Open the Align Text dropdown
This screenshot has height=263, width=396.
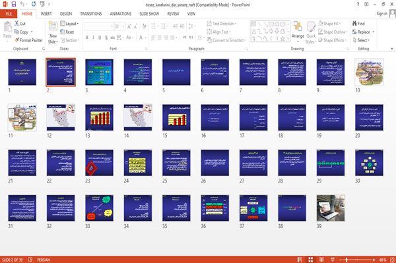pos(218,32)
